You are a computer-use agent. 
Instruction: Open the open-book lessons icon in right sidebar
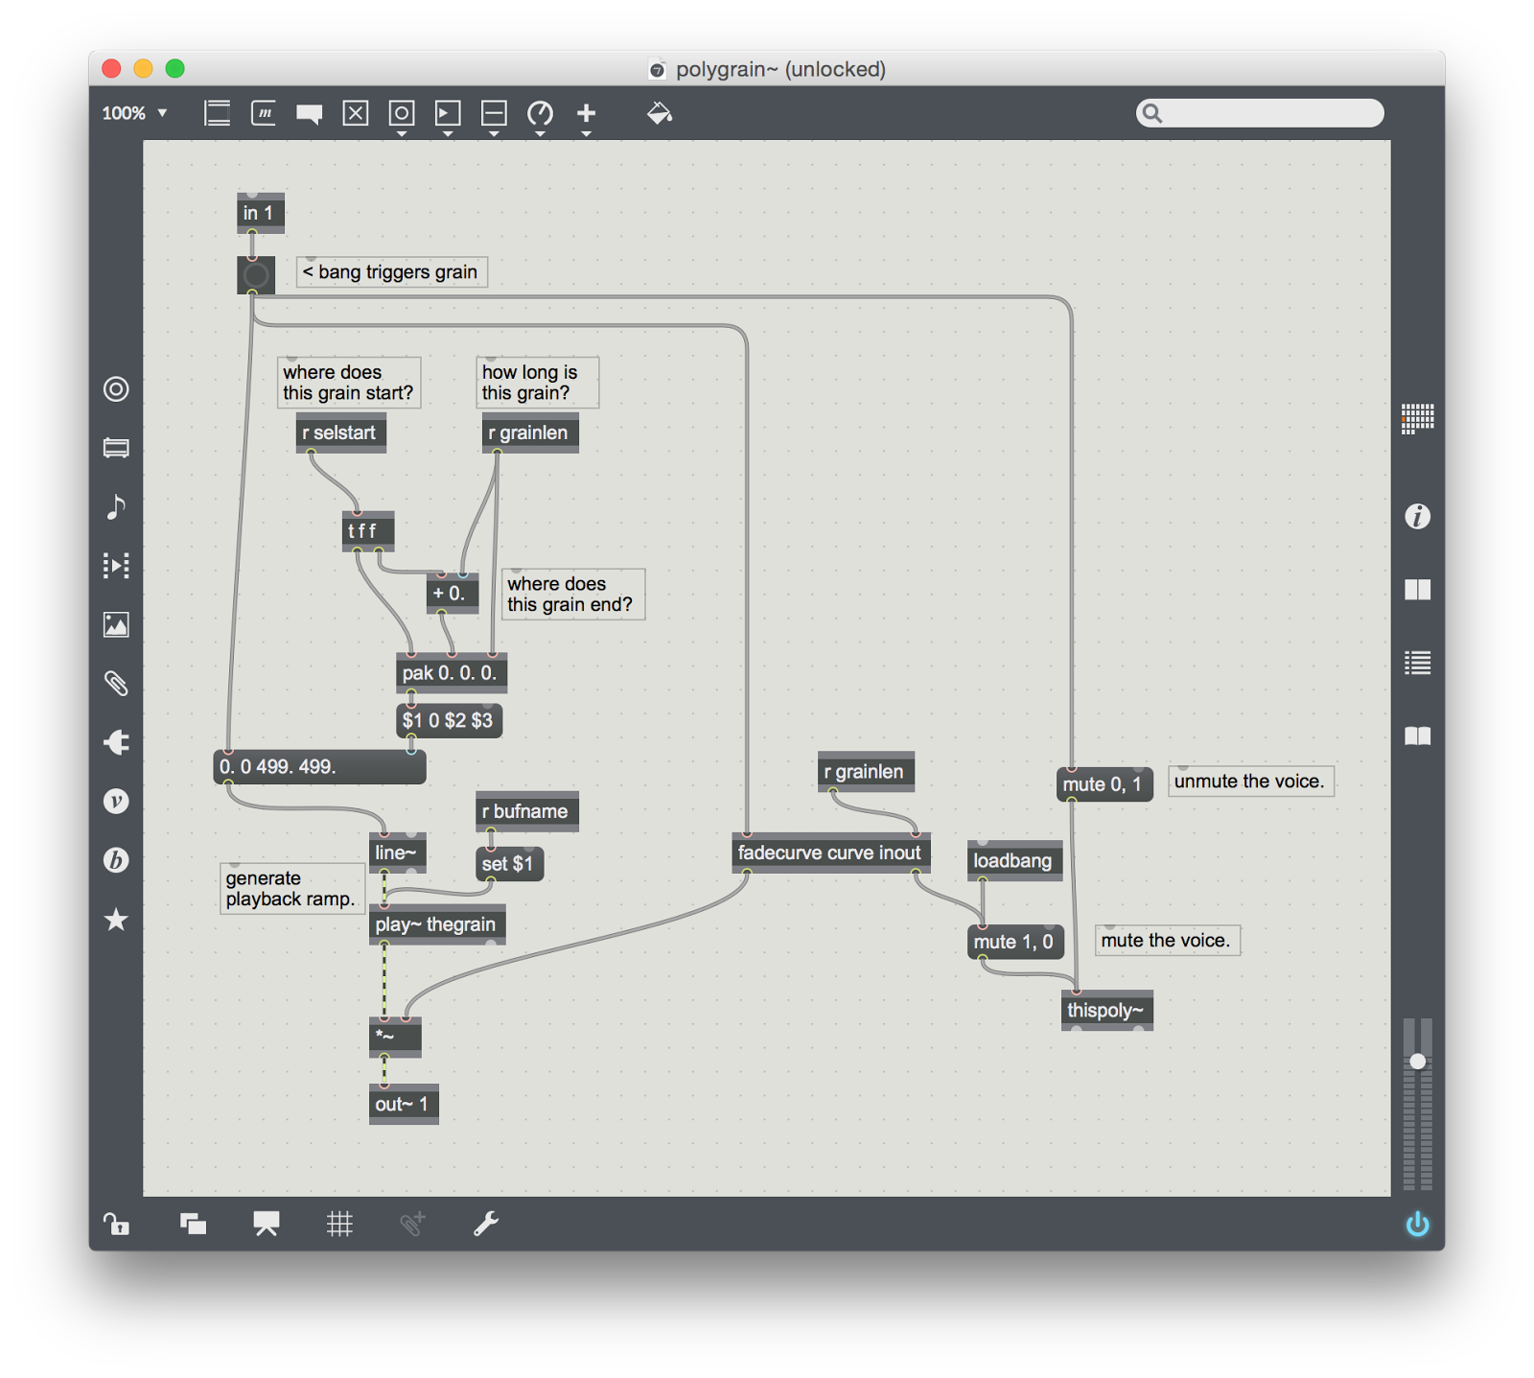[1417, 736]
